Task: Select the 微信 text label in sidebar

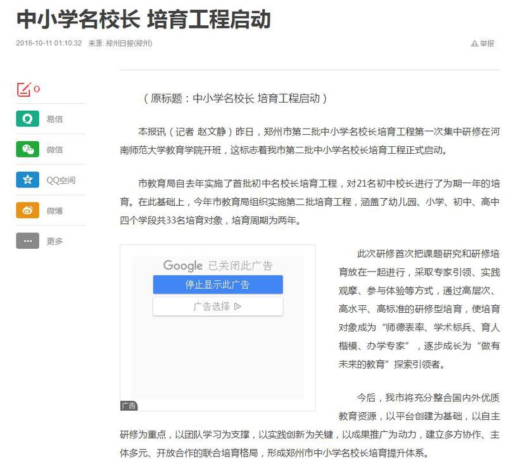Action: point(54,150)
